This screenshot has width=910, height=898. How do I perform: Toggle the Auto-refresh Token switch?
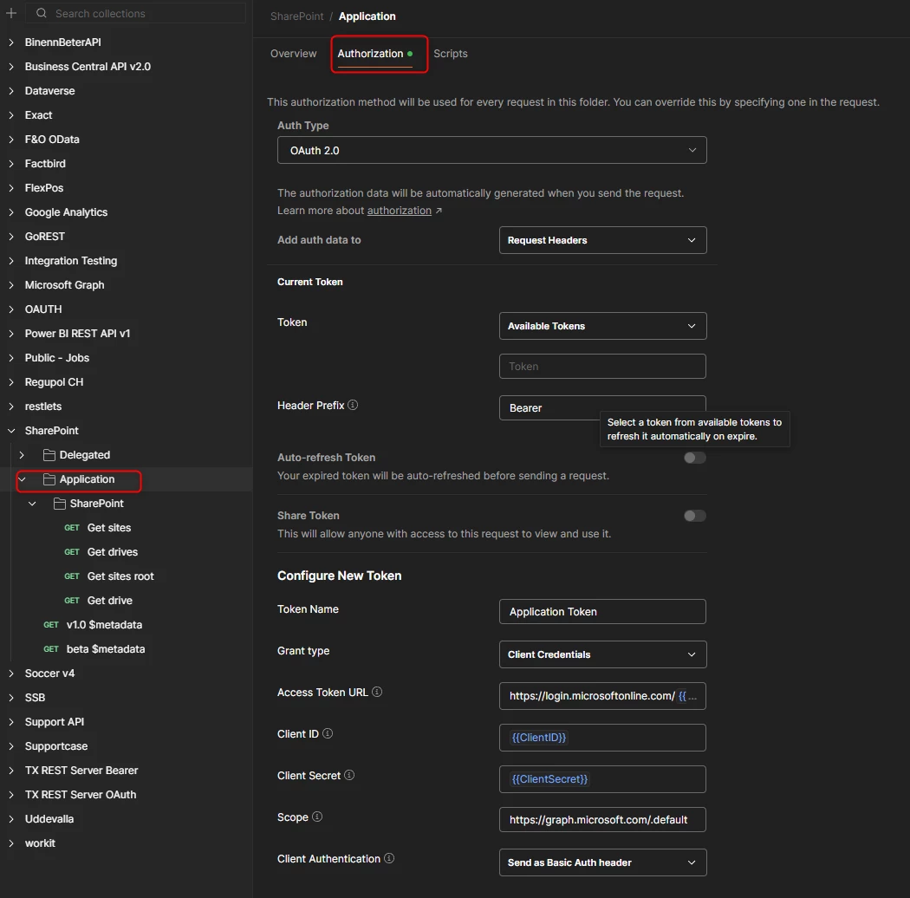pyautogui.click(x=695, y=458)
